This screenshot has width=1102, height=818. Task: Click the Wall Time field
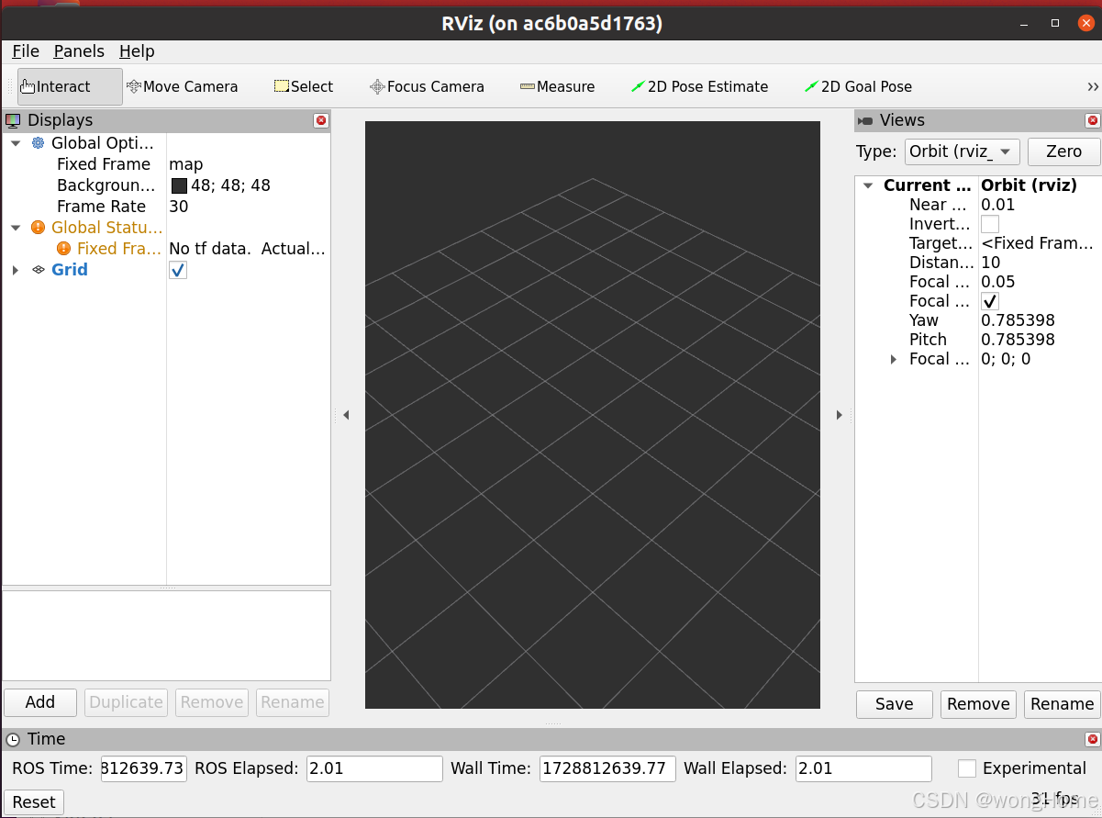click(607, 768)
